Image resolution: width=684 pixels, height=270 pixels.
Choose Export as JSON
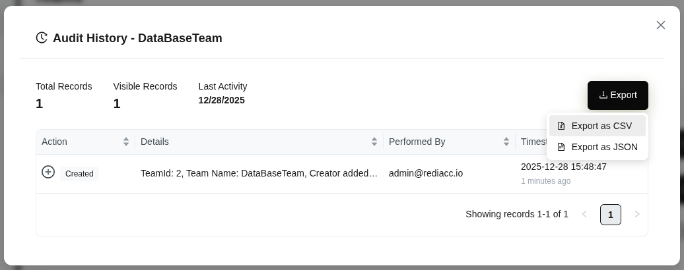[597, 147]
